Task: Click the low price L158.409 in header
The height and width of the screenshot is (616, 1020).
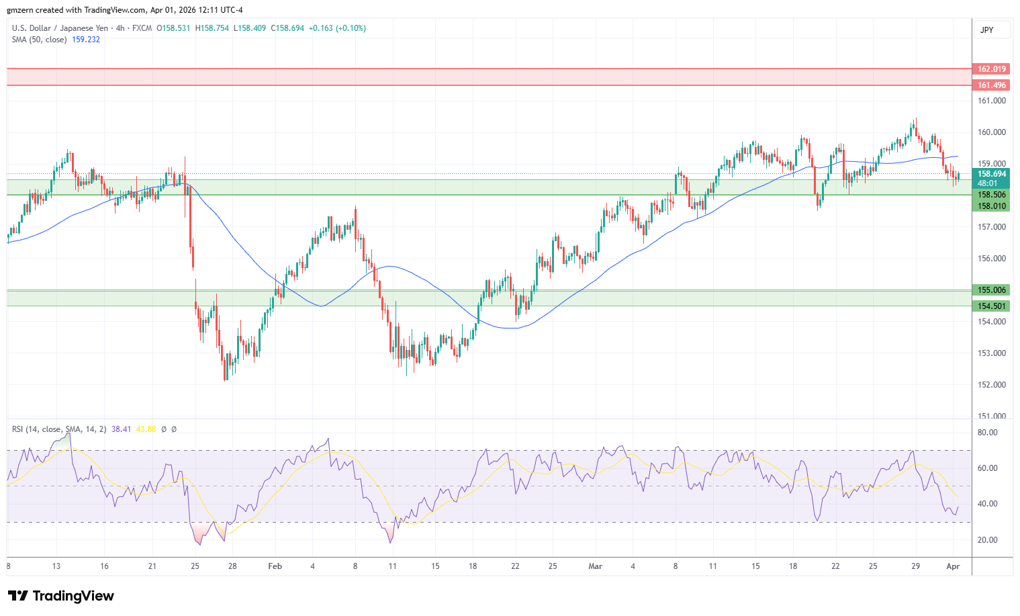Action: [250, 28]
